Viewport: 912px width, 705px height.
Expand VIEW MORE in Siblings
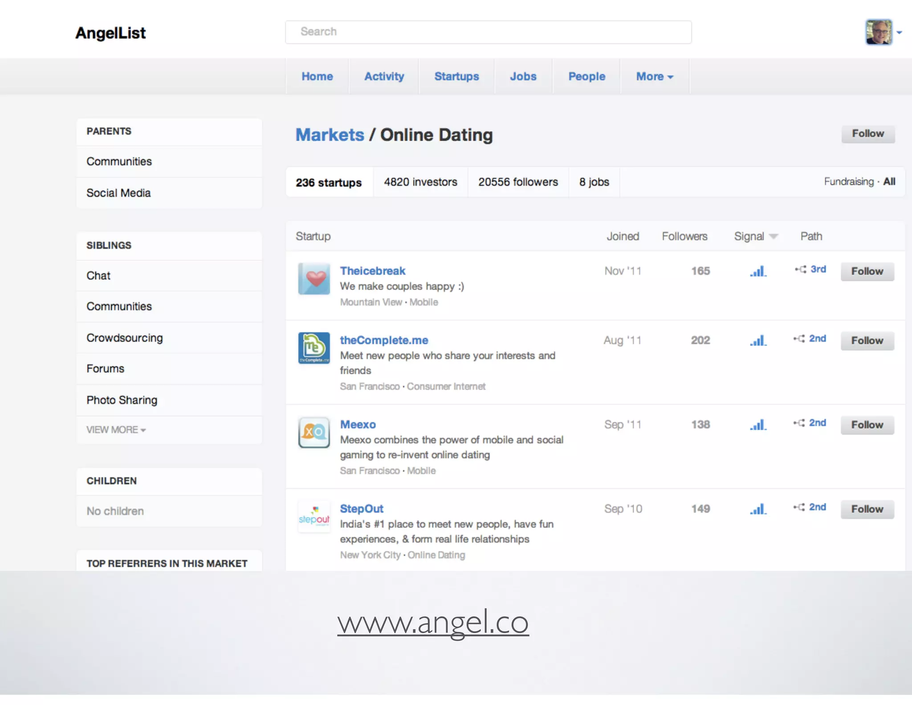click(x=116, y=430)
